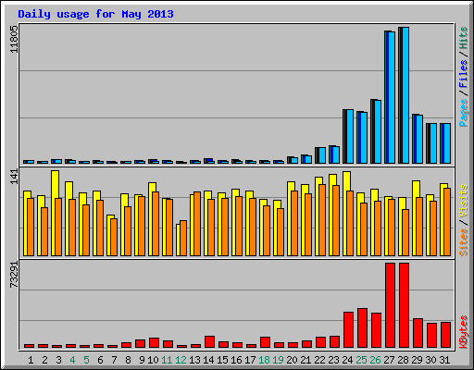Click day label 31 on the x-axis
Image resolution: width=474 pixels, height=370 pixels.
point(444,360)
